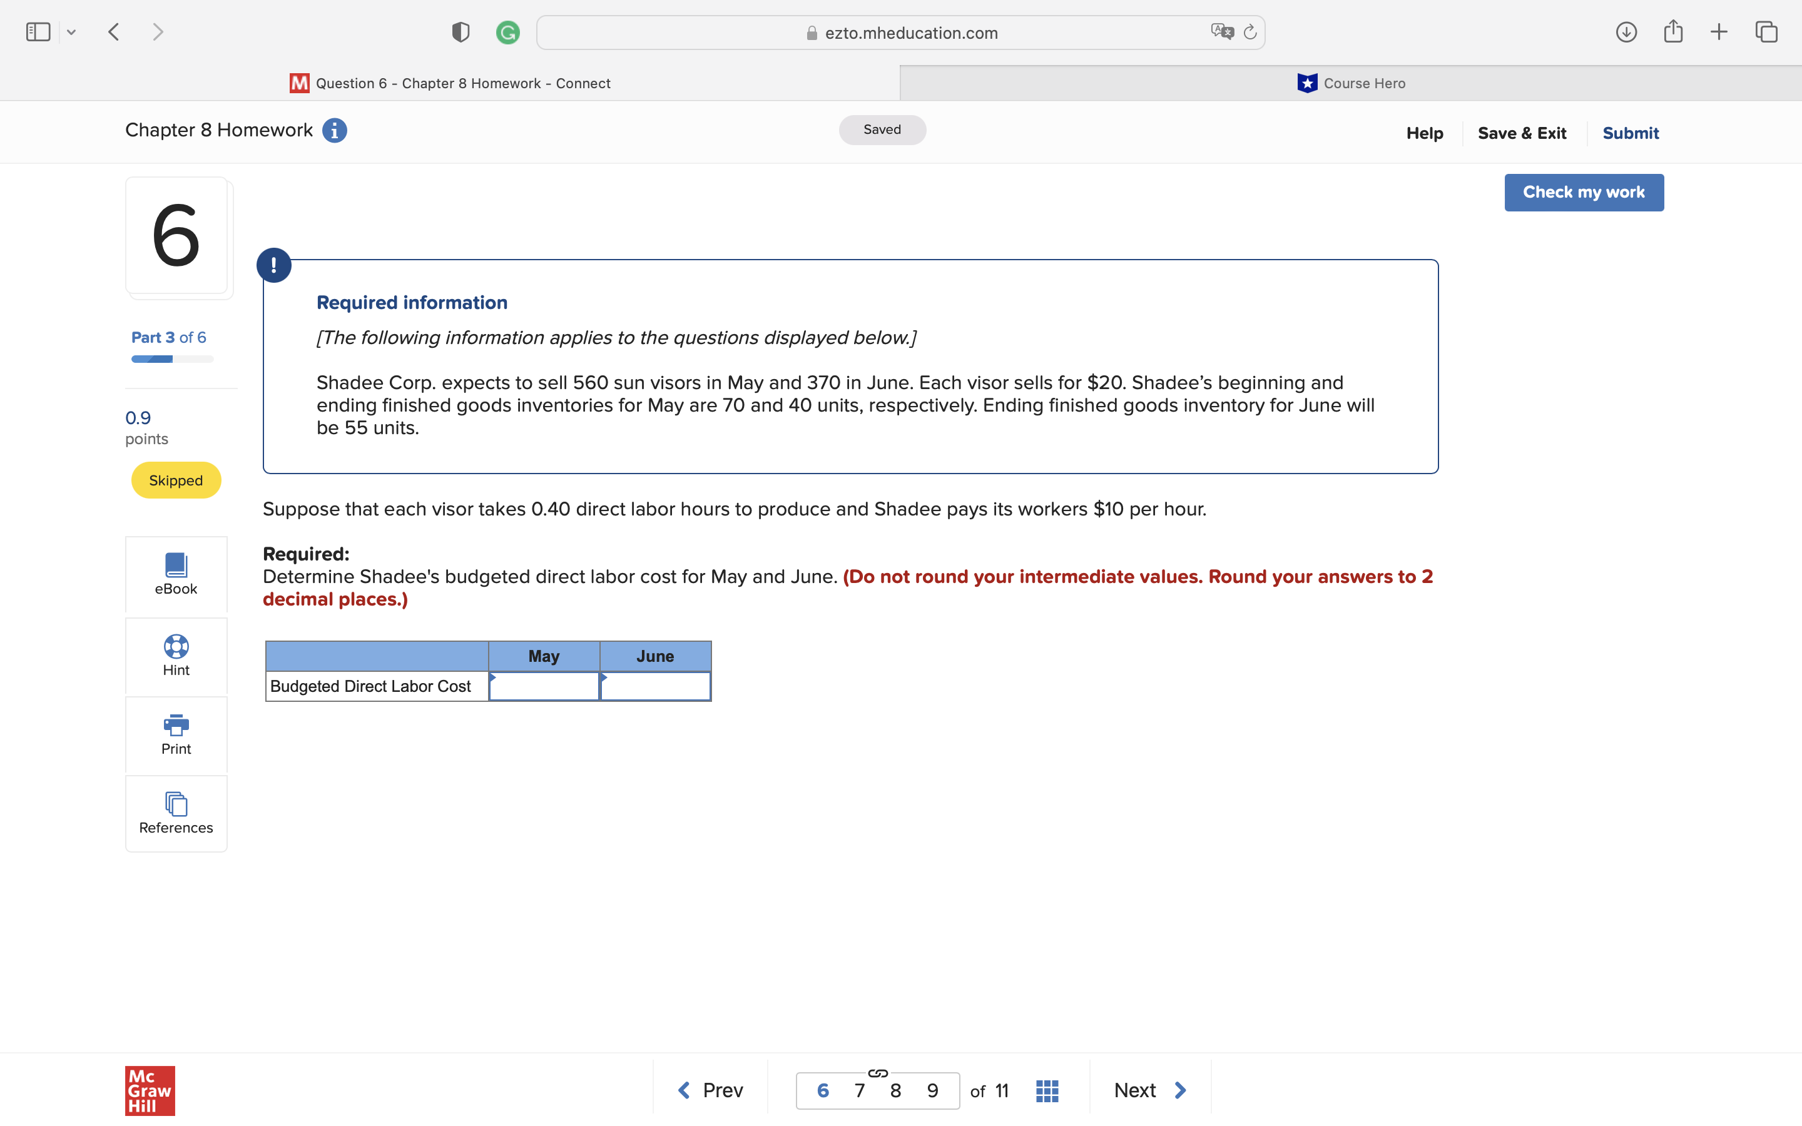
Task: Click the Grammarly extension icon
Action: [x=508, y=32]
